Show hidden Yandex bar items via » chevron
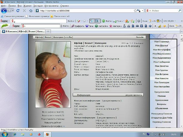The image size is (183, 137). (x=181, y=21)
